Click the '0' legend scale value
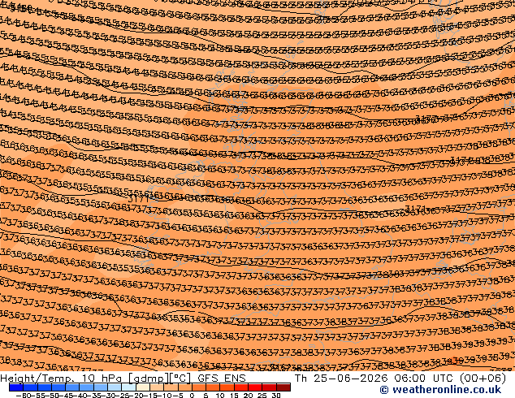This screenshot has width=515, height=398. point(192,396)
